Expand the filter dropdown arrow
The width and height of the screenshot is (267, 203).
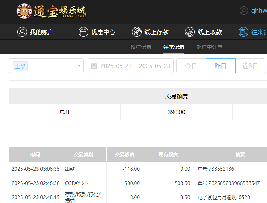[x=79, y=66]
